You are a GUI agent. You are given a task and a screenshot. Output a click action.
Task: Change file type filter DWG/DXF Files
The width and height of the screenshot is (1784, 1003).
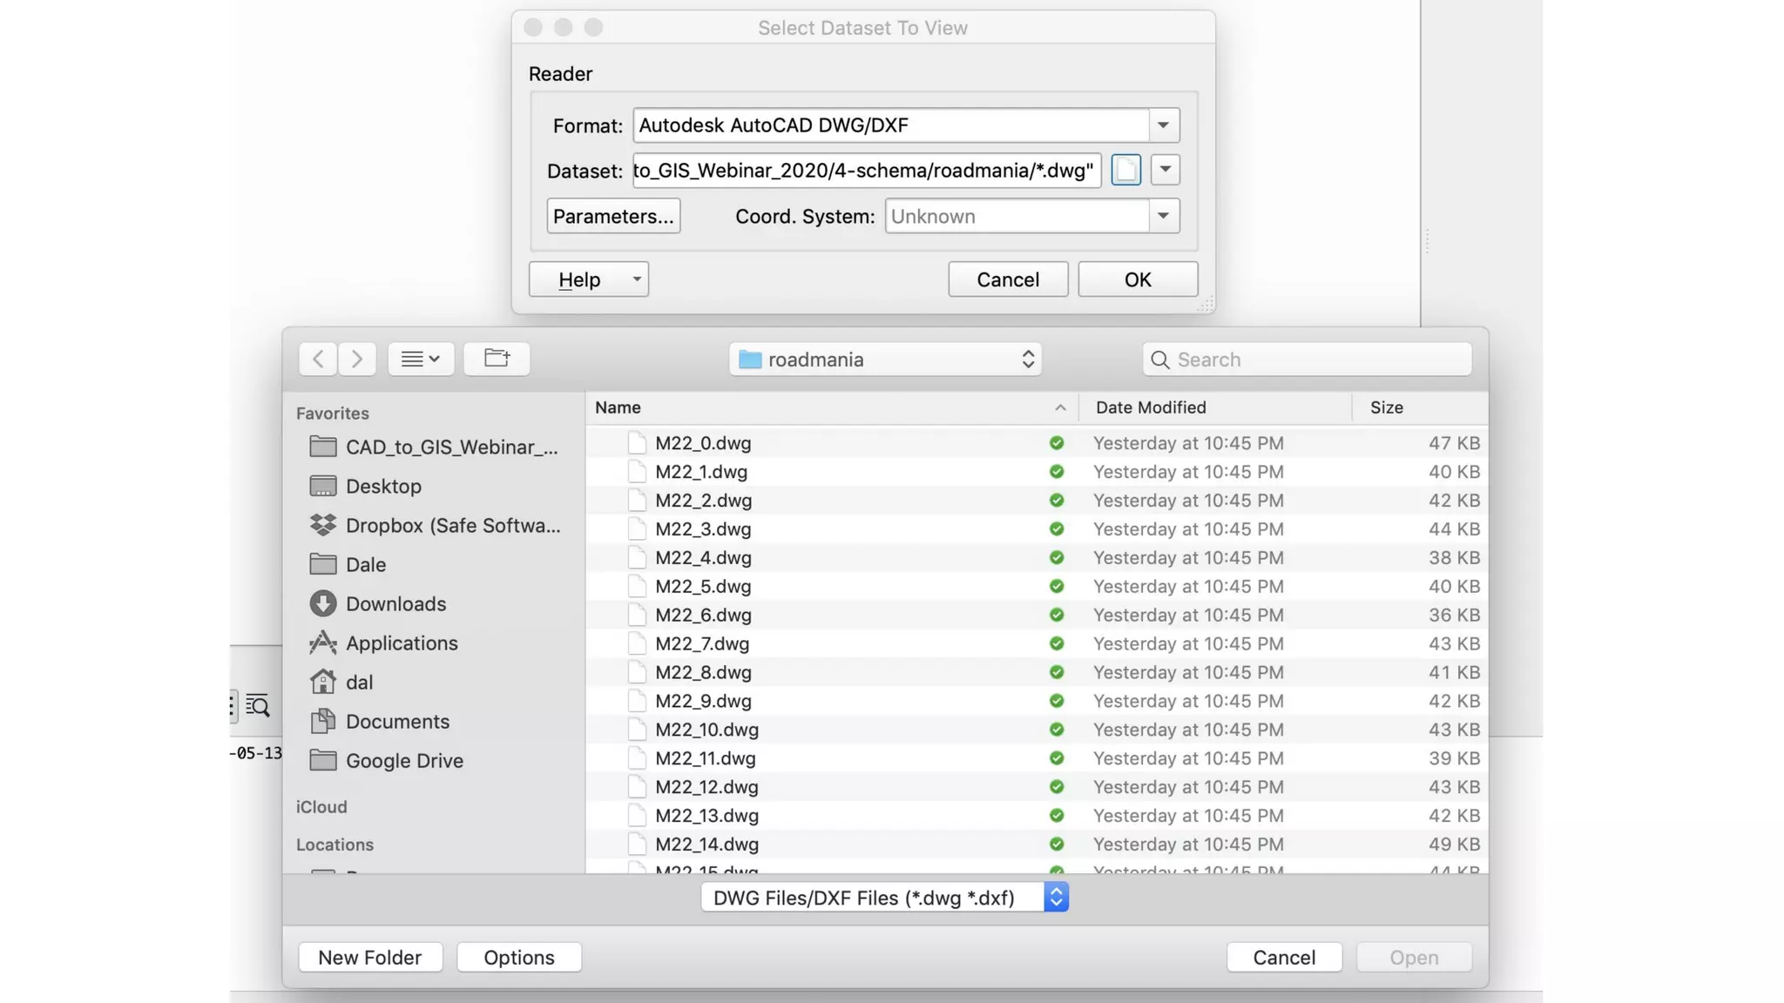pos(884,898)
